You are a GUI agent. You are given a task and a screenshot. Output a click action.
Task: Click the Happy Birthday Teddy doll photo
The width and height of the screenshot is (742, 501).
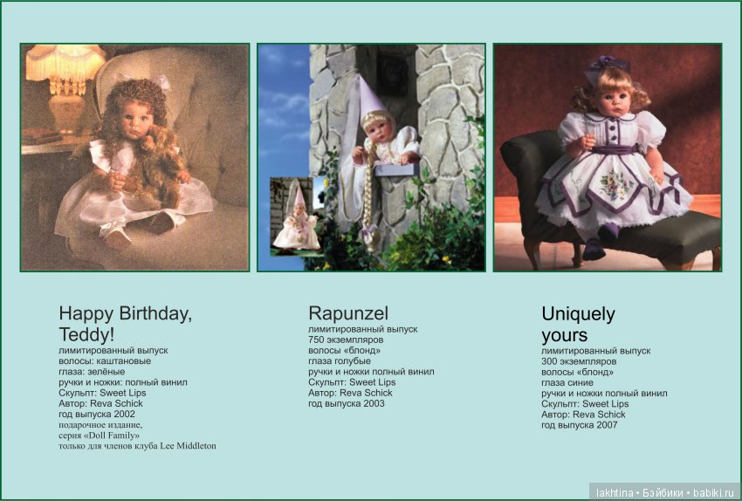[134, 157]
